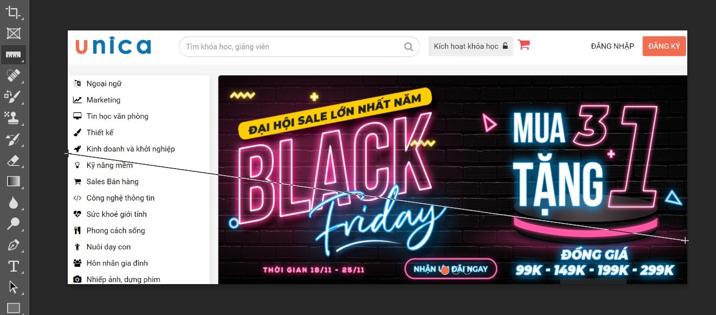Select the History Brush tool
Viewport: 716px width, 315px height.
pyautogui.click(x=13, y=139)
